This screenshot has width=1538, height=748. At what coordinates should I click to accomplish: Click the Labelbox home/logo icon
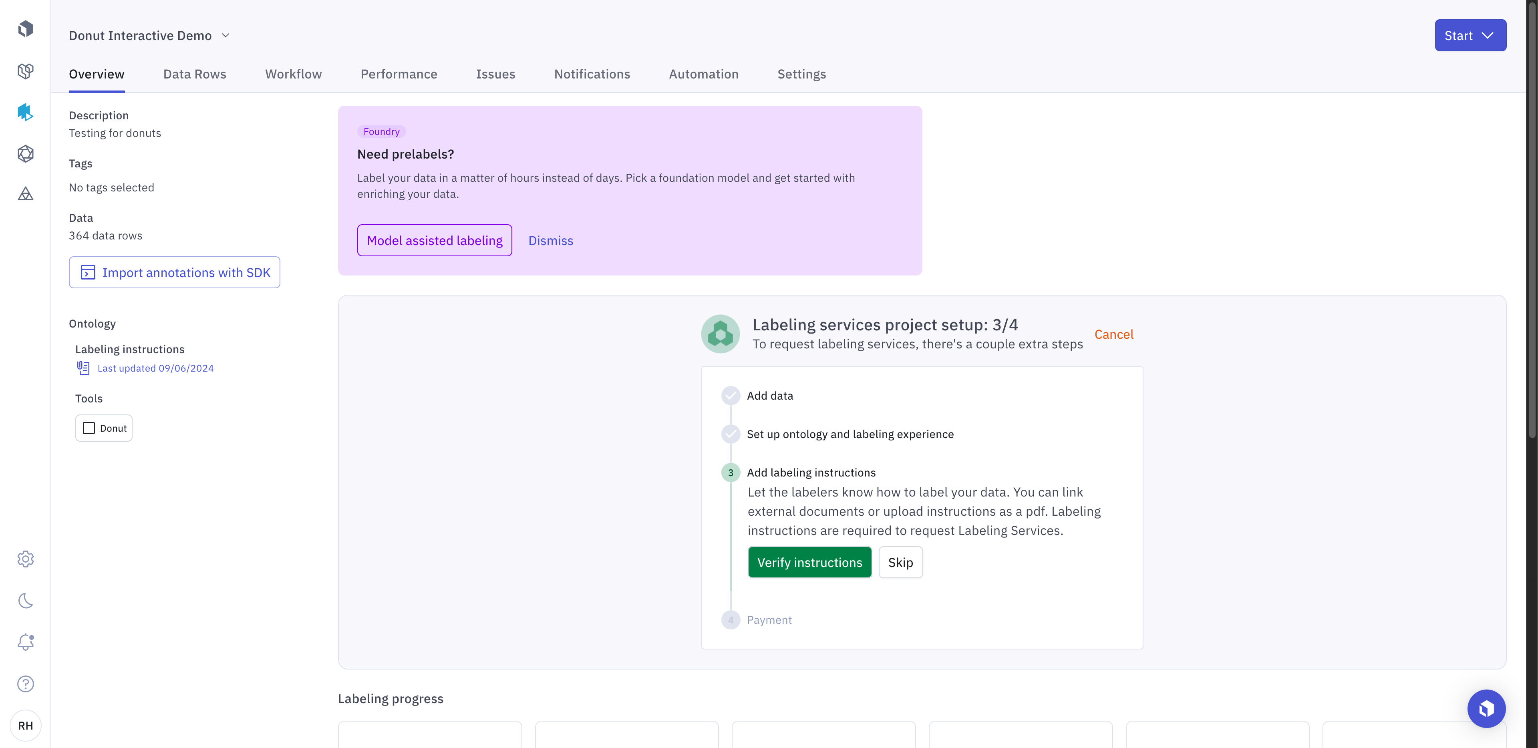[x=26, y=29]
